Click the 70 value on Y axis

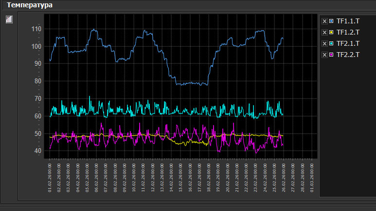point(38,98)
